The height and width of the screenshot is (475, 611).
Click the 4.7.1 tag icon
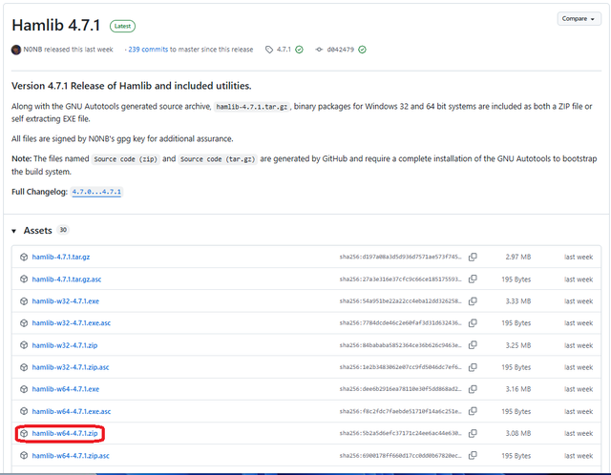click(269, 50)
